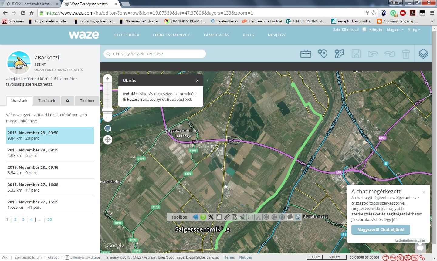The height and width of the screenshot is (261, 437).
Task: Click the red globe permalink icon
Action: [385, 258]
